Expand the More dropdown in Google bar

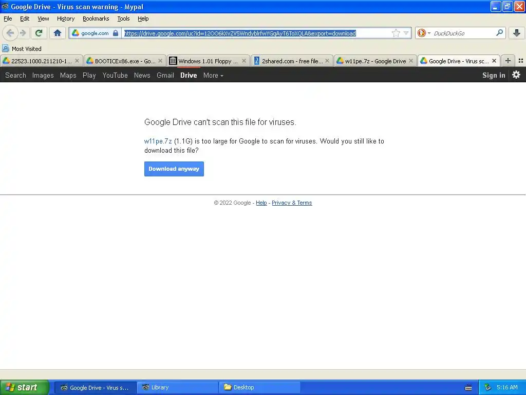(x=213, y=75)
